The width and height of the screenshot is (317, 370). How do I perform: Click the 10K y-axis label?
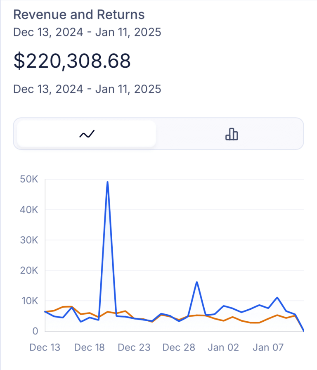(29, 301)
